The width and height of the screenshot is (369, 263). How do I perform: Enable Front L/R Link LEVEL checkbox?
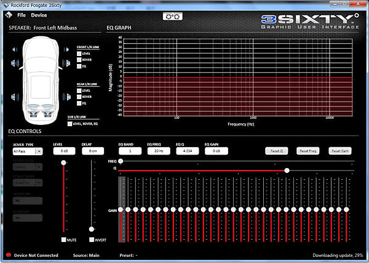point(79,54)
